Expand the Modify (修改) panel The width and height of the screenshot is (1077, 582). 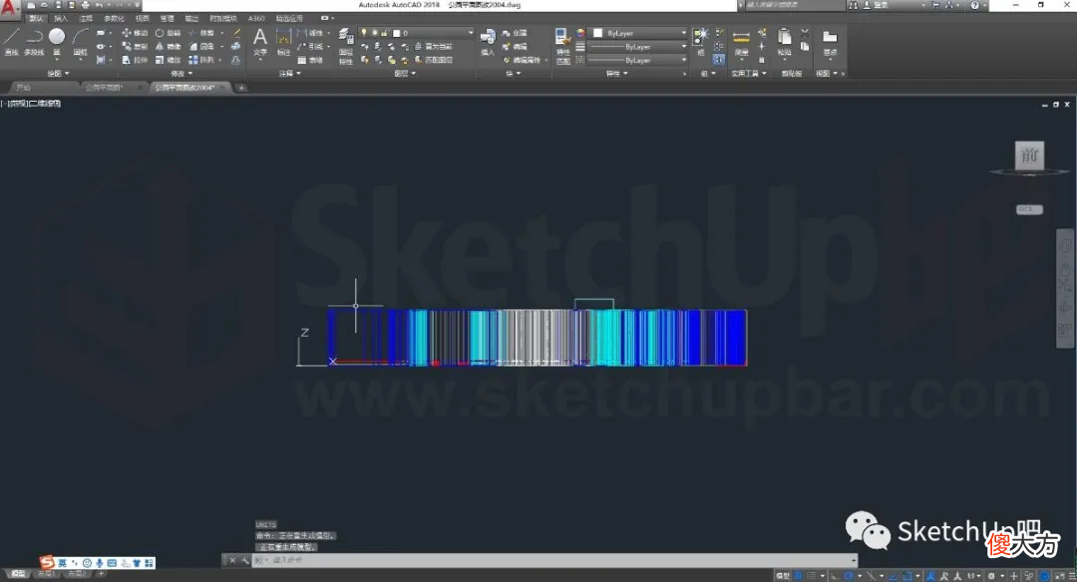point(182,74)
